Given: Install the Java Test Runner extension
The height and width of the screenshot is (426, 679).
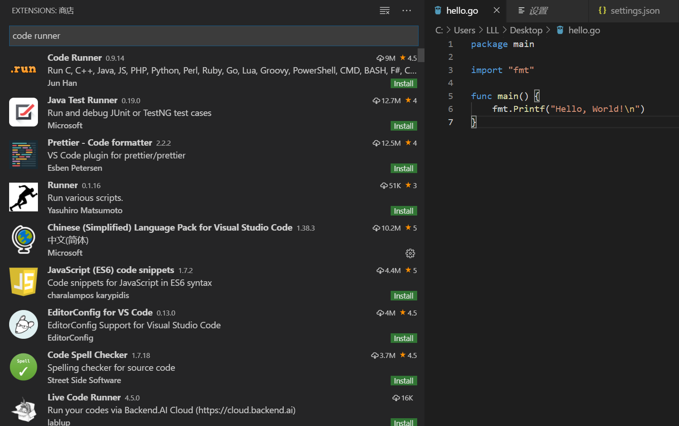Looking at the screenshot, I should pyautogui.click(x=403, y=126).
